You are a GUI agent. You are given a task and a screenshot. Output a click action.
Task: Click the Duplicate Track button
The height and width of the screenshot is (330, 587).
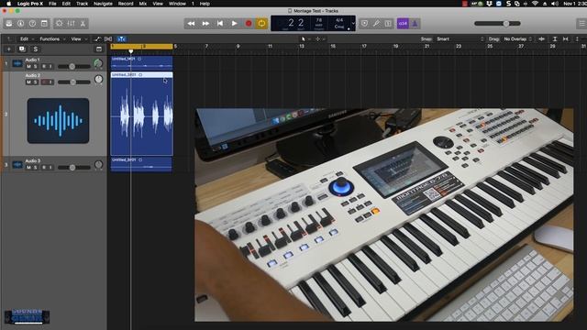pos(22,49)
